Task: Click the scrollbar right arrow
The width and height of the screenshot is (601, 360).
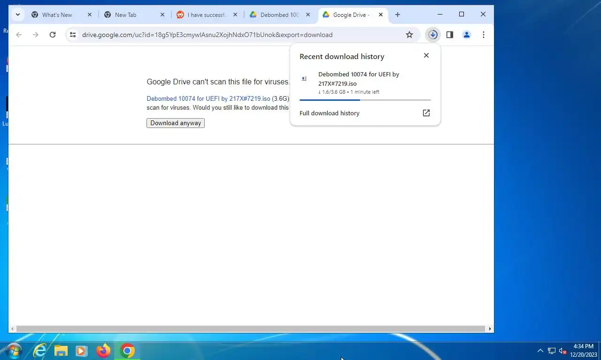Action: [490, 329]
